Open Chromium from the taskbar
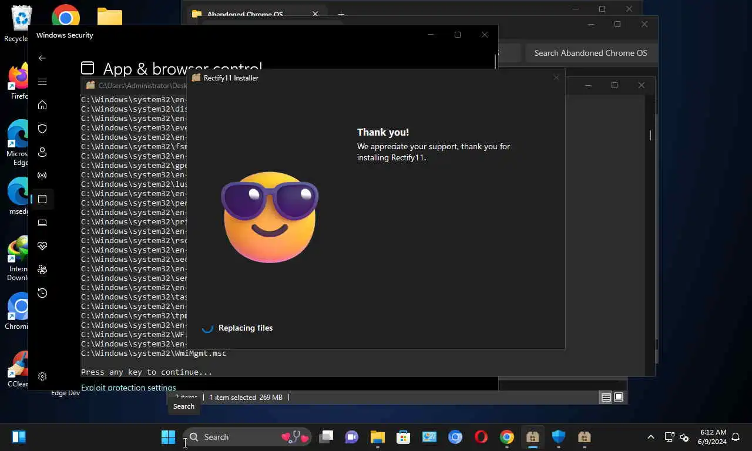This screenshot has width=752, height=451. [x=455, y=437]
